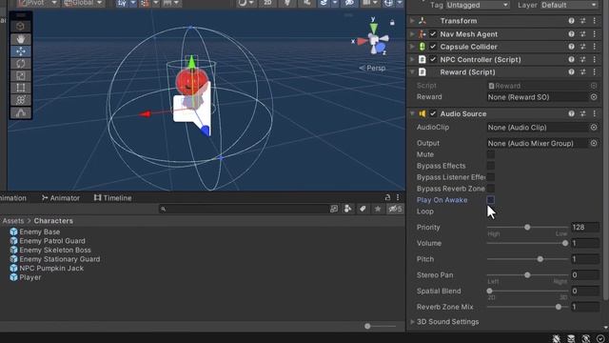Open the Layer dropdown showing Default
This screenshot has width=609, height=343.
(x=569, y=5)
